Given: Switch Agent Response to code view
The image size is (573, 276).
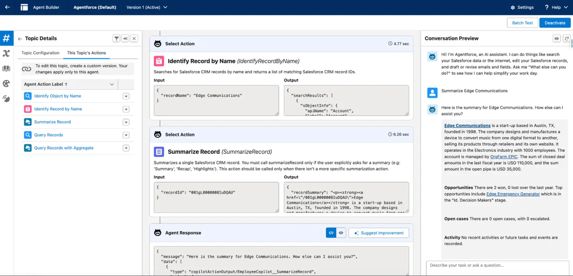Looking at the screenshot, I should point(331,233).
